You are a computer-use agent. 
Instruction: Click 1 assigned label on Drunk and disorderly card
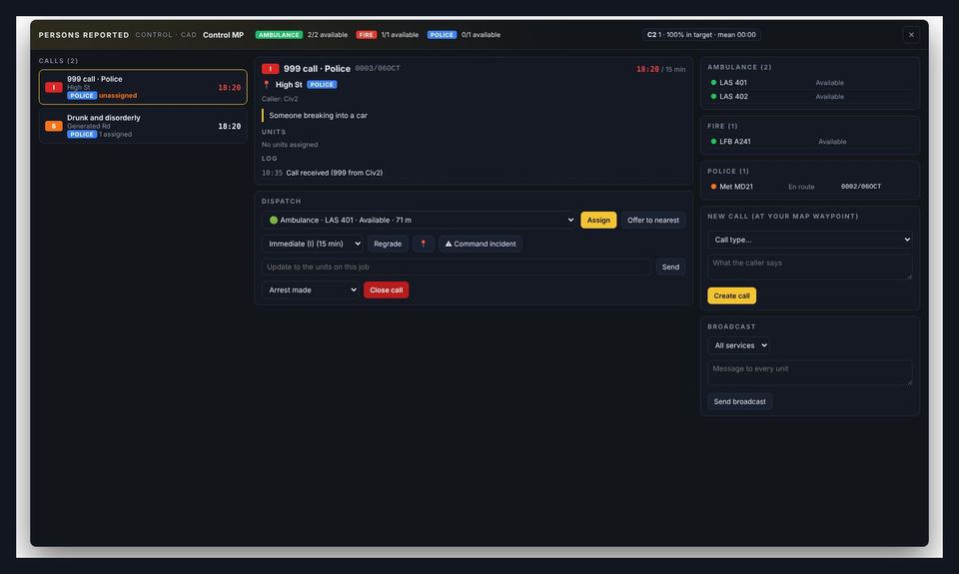[x=116, y=134]
